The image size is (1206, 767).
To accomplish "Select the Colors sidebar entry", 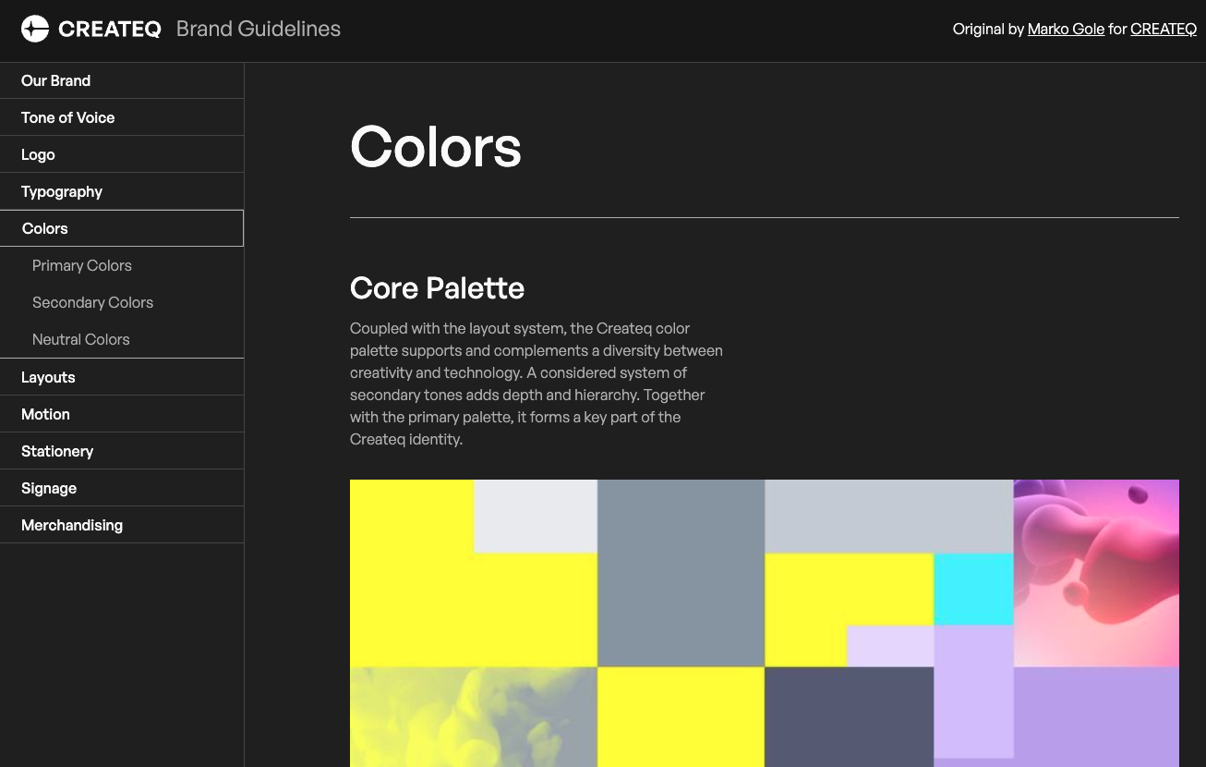I will (x=44, y=228).
